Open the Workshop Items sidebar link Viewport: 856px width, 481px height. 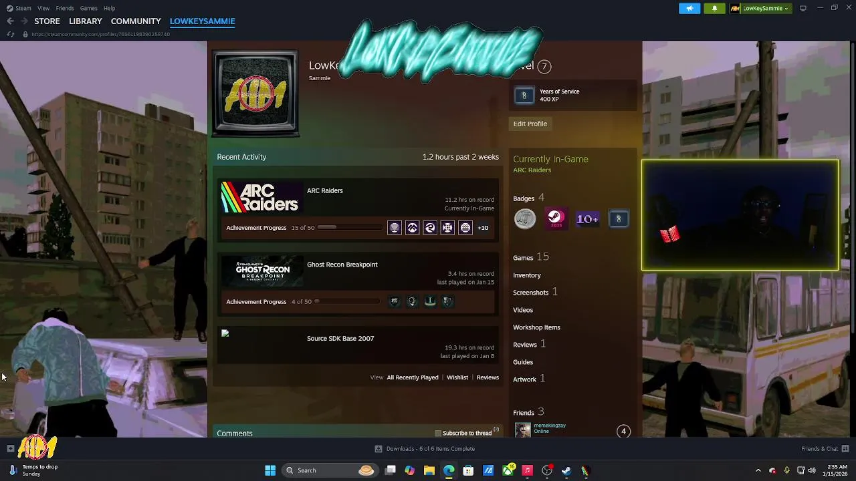click(x=536, y=327)
